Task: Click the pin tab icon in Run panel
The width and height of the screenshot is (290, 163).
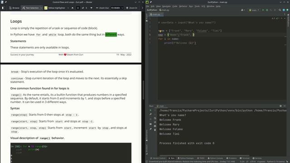Action: [150, 129]
